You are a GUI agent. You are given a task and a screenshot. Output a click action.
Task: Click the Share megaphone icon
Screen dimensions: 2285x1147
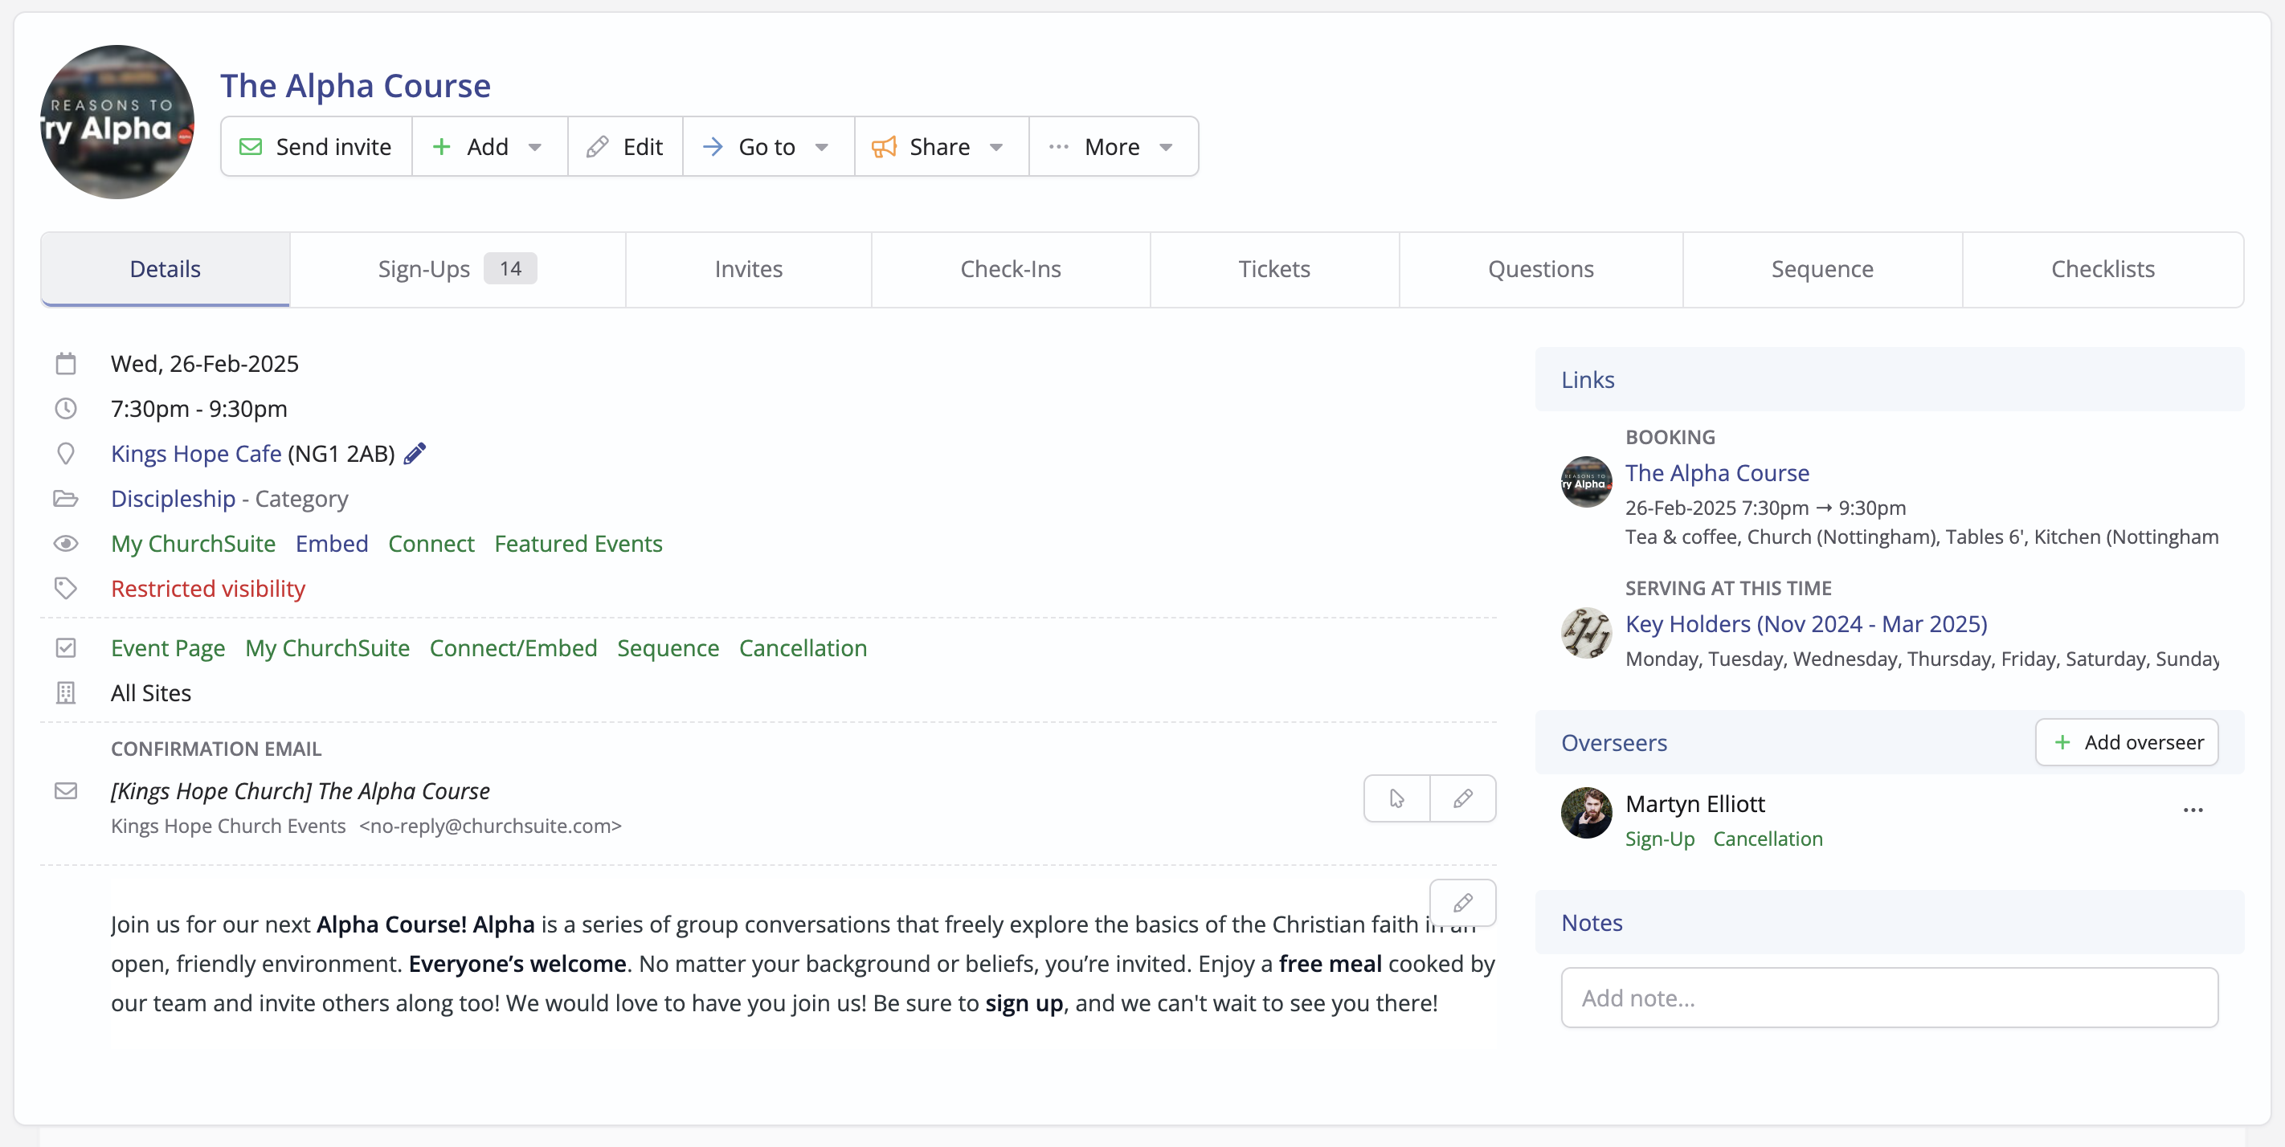[x=884, y=146]
